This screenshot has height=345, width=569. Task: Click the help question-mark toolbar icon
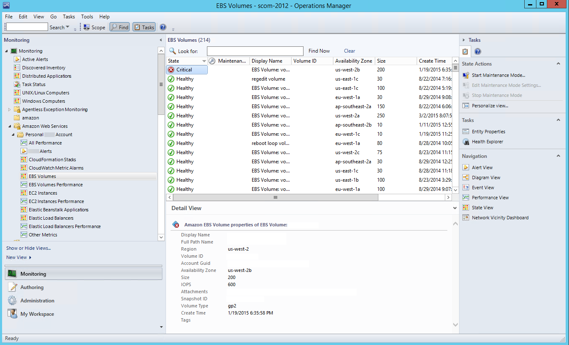coord(163,27)
